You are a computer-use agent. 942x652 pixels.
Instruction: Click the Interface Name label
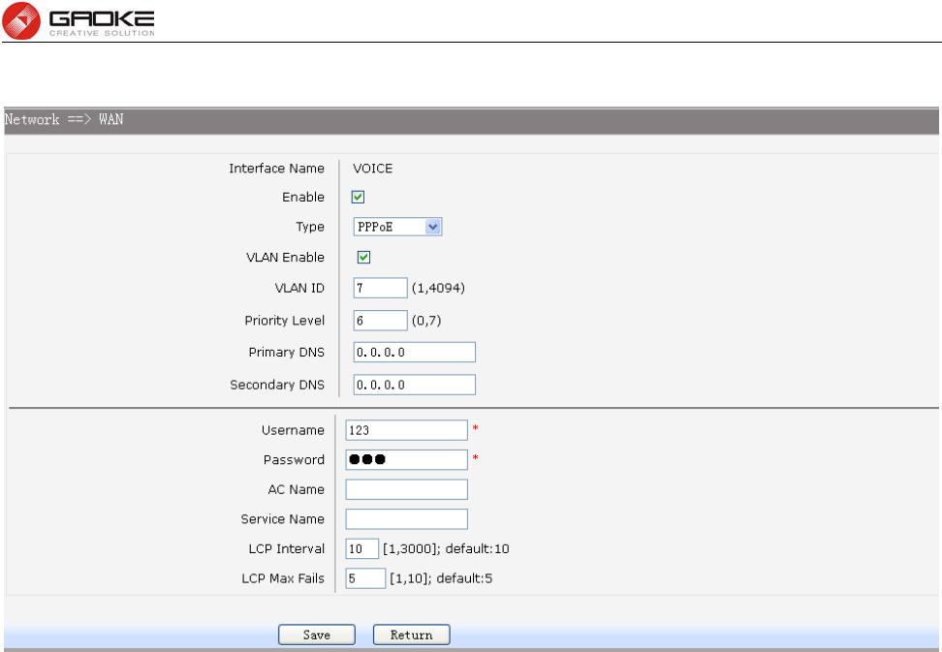(x=276, y=169)
